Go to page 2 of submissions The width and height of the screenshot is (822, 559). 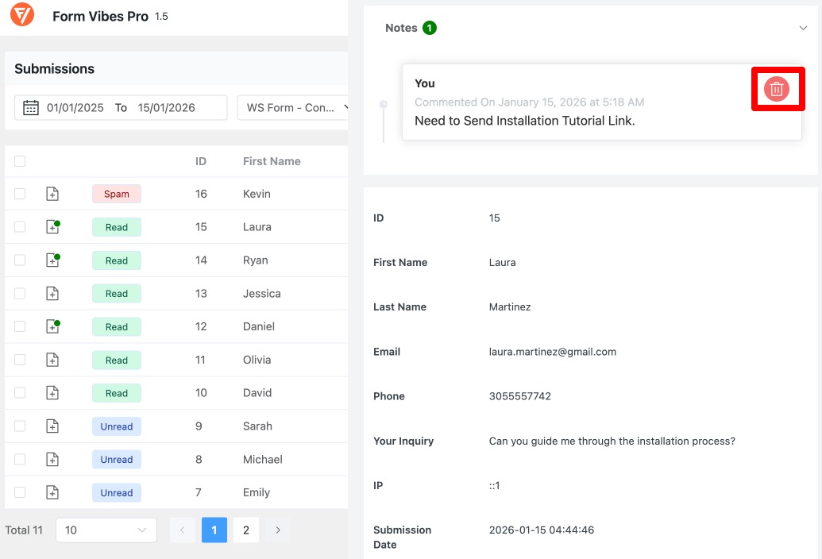tap(245, 530)
